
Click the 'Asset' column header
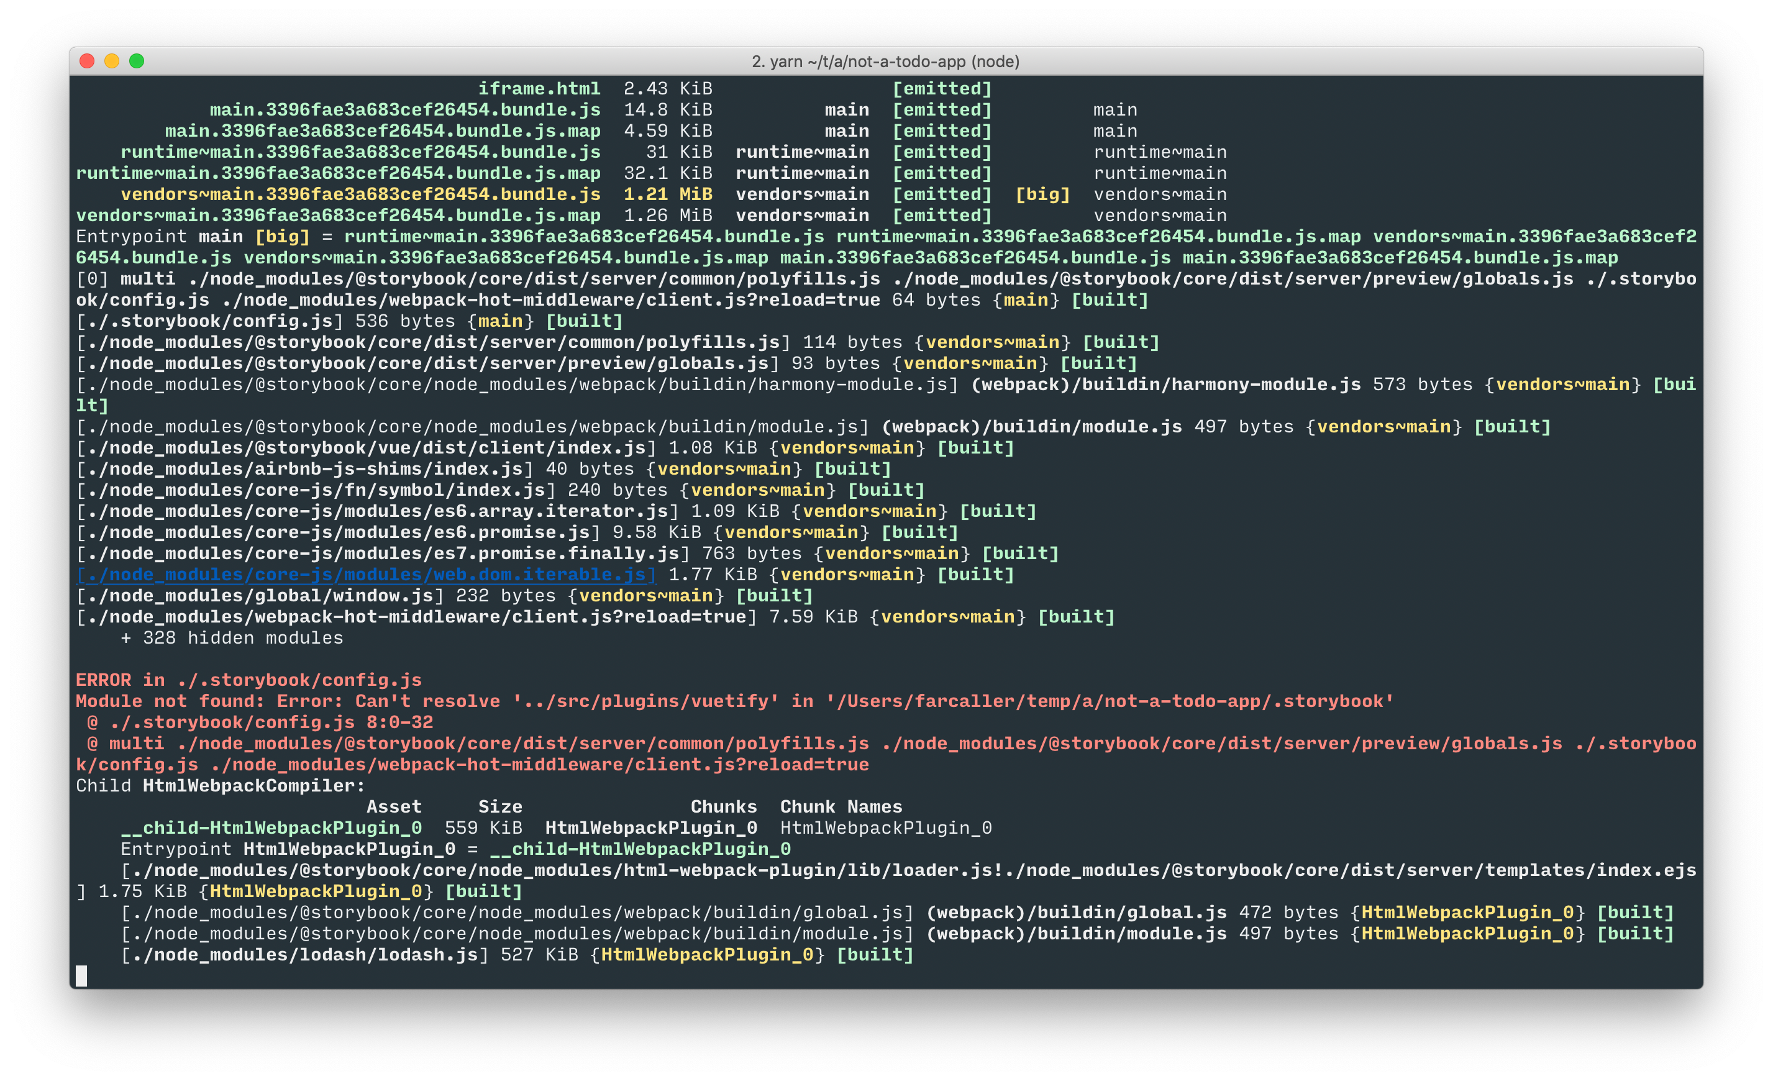(394, 807)
